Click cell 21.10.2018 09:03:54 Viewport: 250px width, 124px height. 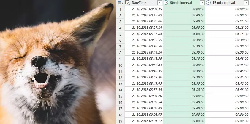pos(144,102)
